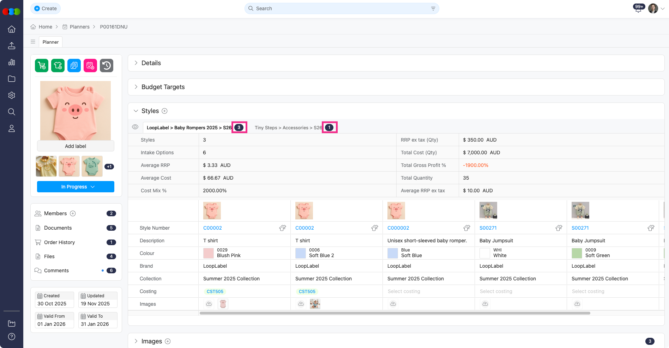
Task: Click the add Members plus icon
Action: [73, 213]
